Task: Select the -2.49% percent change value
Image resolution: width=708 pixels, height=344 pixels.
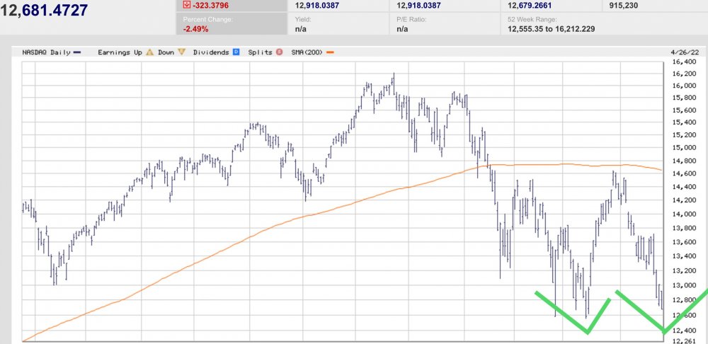Action: pos(195,29)
